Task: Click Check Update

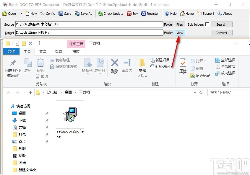Action: pyautogui.click(x=111, y=14)
